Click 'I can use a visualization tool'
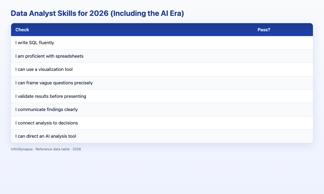The width and height of the screenshot is (324, 194). pos(44,70)
